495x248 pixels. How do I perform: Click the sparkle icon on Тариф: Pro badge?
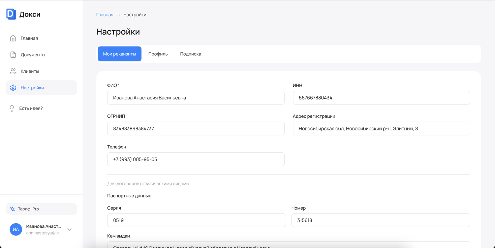pyautogui.click(x=12, y=209)
